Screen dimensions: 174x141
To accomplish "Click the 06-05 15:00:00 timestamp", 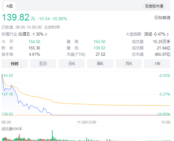I will [x=29, y=27].
